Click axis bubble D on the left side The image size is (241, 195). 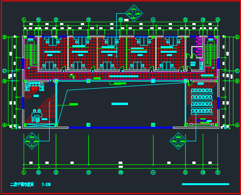4,37
